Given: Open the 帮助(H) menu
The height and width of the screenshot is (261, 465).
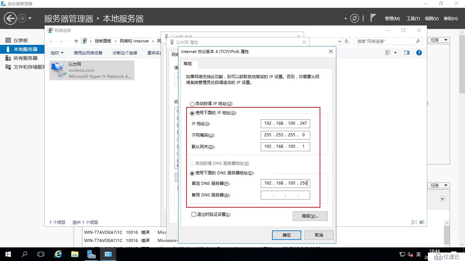Looking at the screenshot, I should [451, 19].
